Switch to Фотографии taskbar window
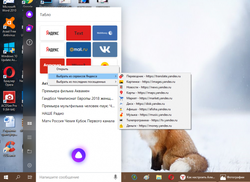 (232, 177)
